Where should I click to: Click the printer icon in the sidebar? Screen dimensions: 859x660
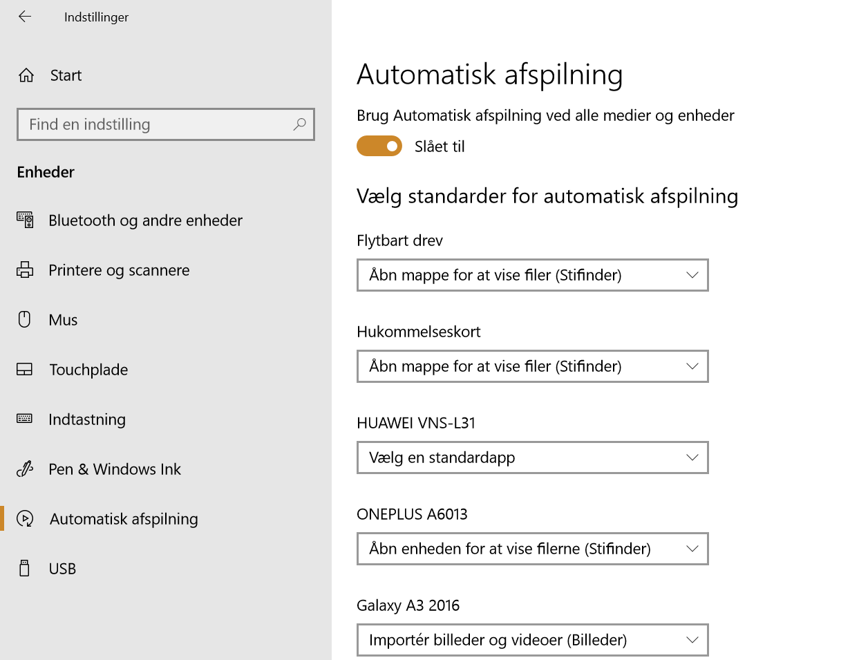(x=25, y=270)
